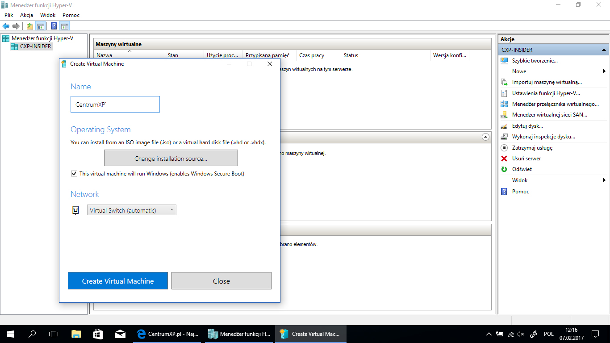The width and height of the screenshot is (610, 343).
Task: Click Szybkie tworzenie action link
Action: 535,61
